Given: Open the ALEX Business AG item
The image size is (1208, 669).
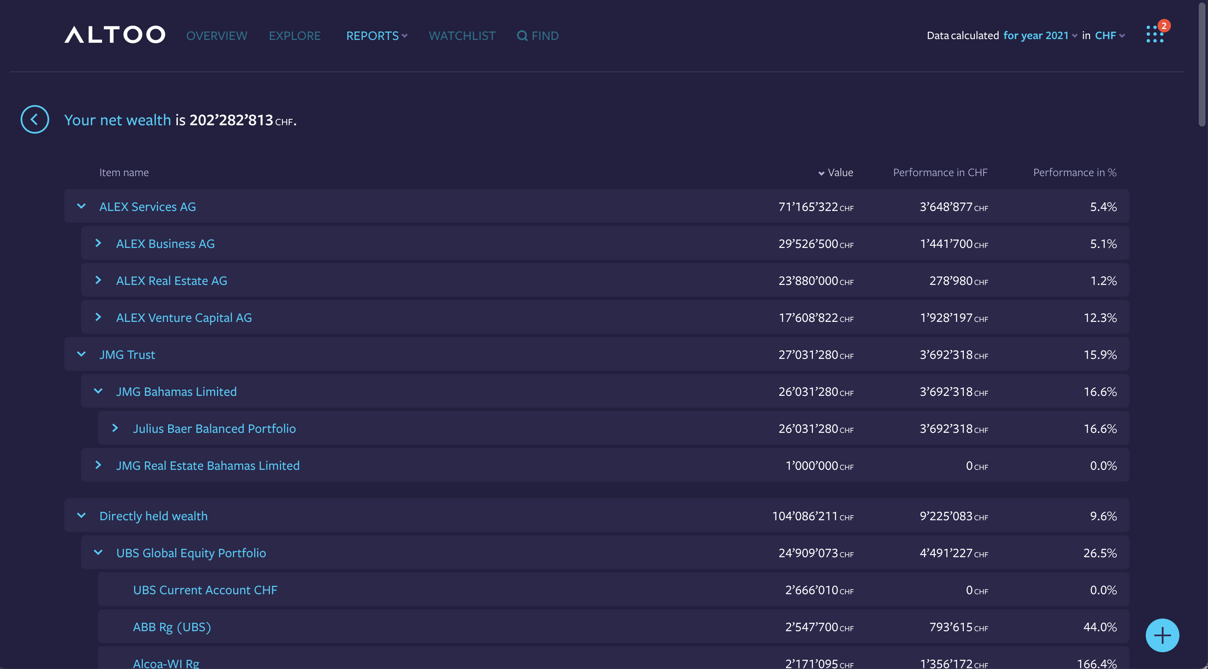Looking at the screenshot, I should point(166,244).
